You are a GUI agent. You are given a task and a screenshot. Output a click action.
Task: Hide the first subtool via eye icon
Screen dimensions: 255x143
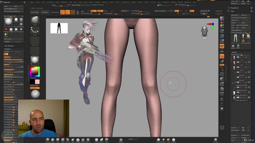tap(249, 57)
